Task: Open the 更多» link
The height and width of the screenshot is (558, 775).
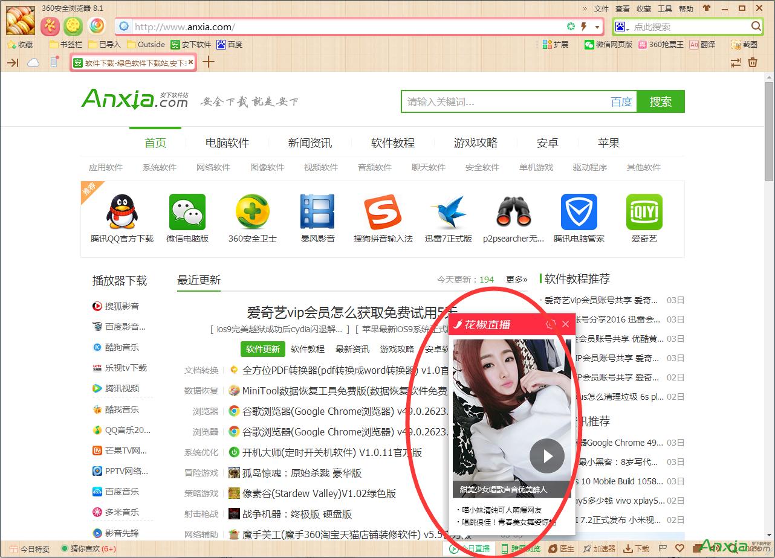Action: (517, 280)
